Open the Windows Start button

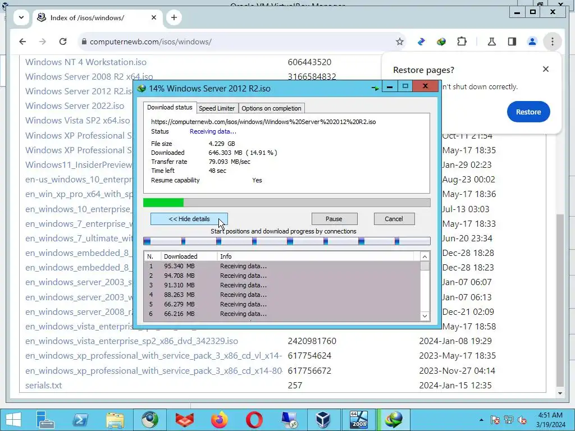(x=13, y=420)
